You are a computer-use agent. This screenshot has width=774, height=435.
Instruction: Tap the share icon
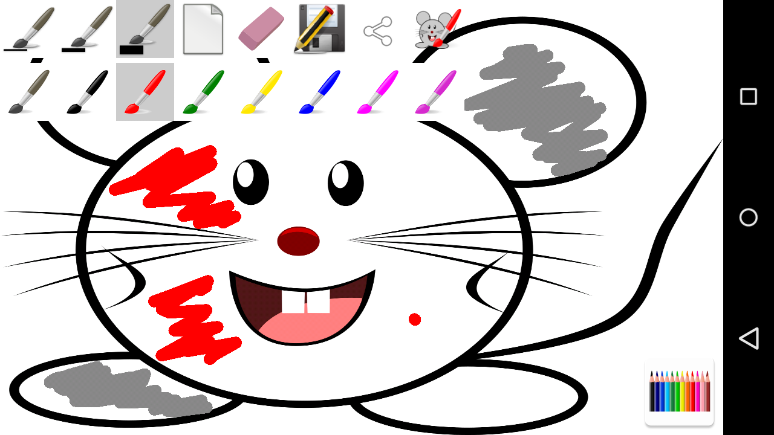pos(378,31)
